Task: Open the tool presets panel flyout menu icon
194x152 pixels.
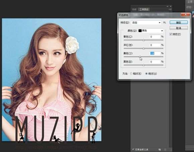Action: [x=170, y=9]
